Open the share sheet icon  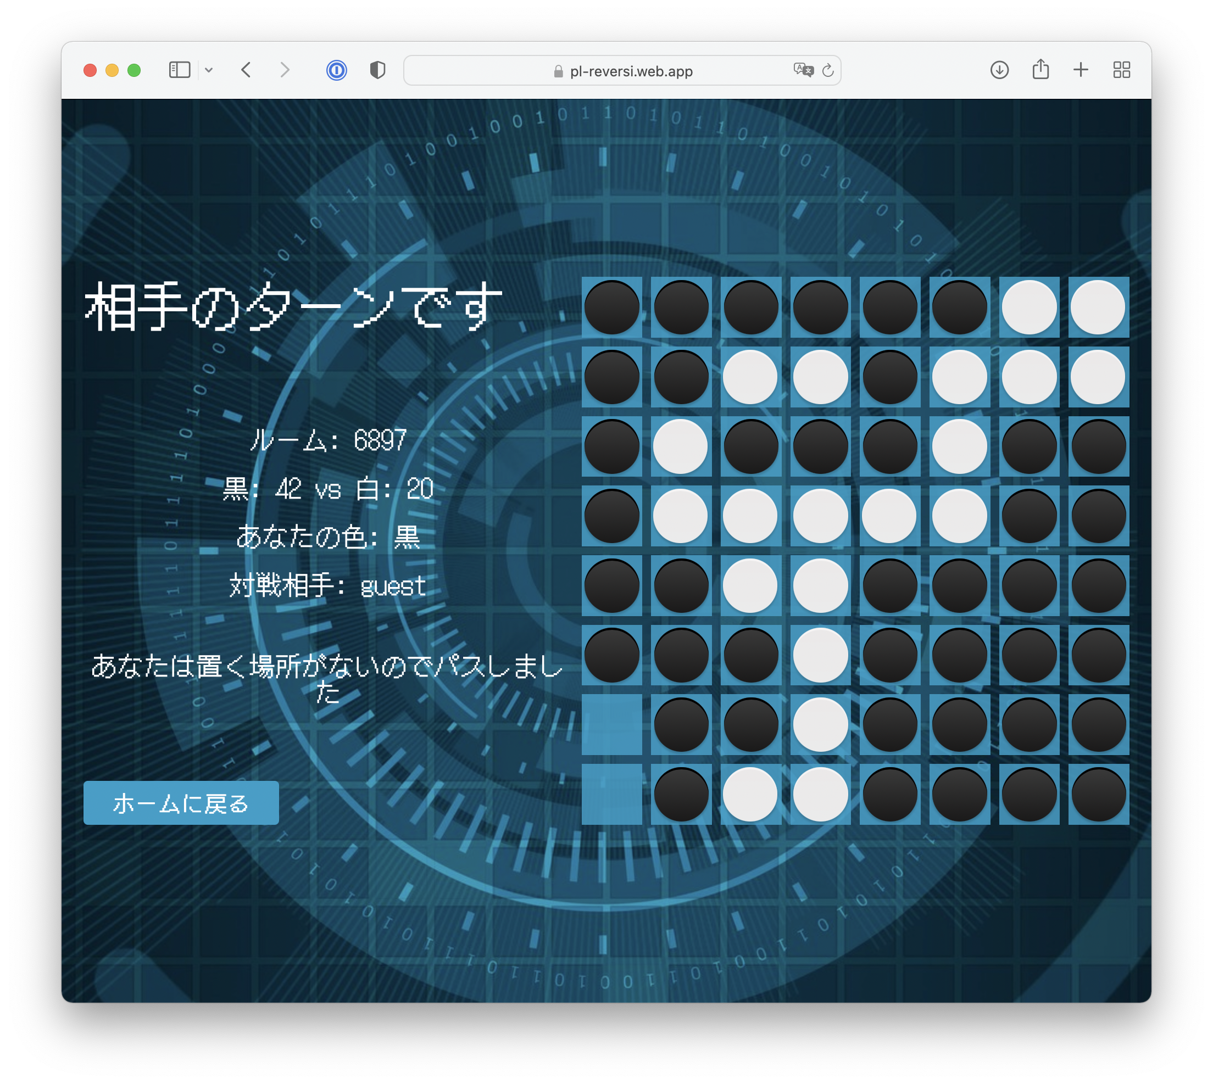(1040, 70)
